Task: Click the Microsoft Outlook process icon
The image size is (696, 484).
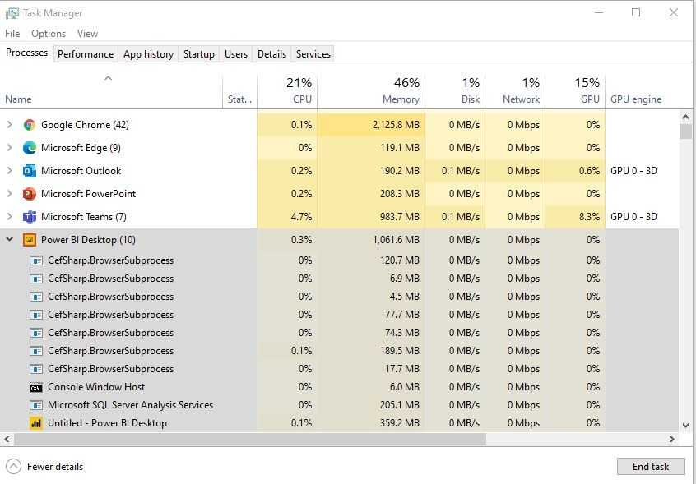Action: 30,171
